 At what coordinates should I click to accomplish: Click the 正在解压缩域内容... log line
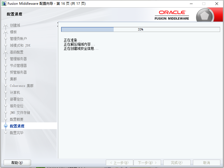pyautogui.click(x=79, y=44)
